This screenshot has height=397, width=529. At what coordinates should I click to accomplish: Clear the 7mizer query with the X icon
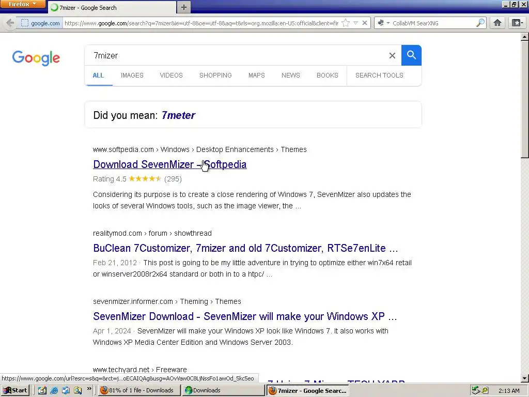[x=392, y=55]
